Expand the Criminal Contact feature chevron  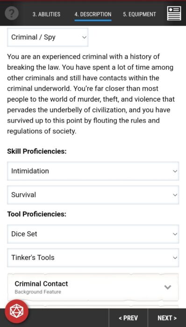point(168,287)
